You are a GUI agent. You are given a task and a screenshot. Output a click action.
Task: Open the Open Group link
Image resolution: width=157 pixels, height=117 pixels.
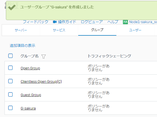[x=30, y=68]
